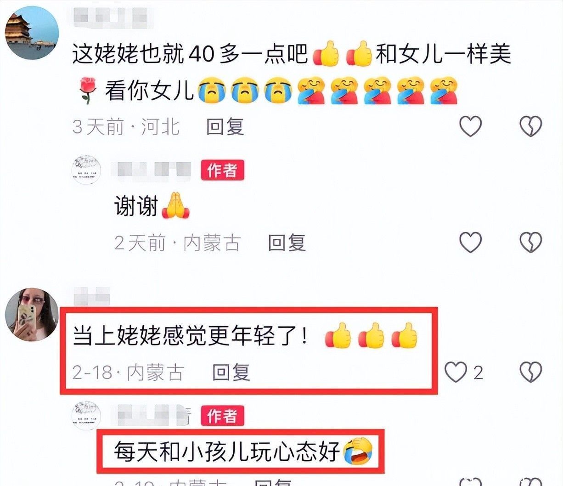Viewport: 563px width, 486px height.
Task: Open author avatar beside 每天和小孩儿玩 reply
Action: click(x=86, y=416)
